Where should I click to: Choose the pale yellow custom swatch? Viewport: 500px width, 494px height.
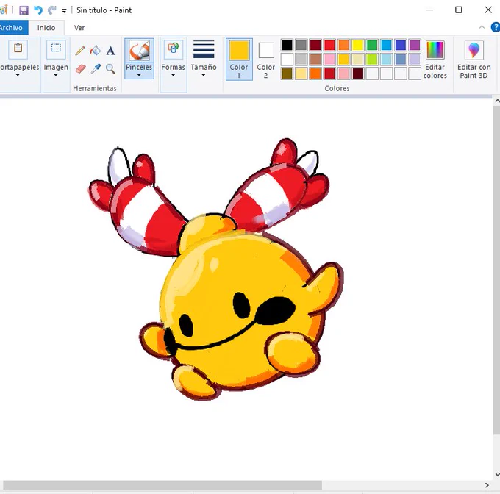[x=301, y=74]
